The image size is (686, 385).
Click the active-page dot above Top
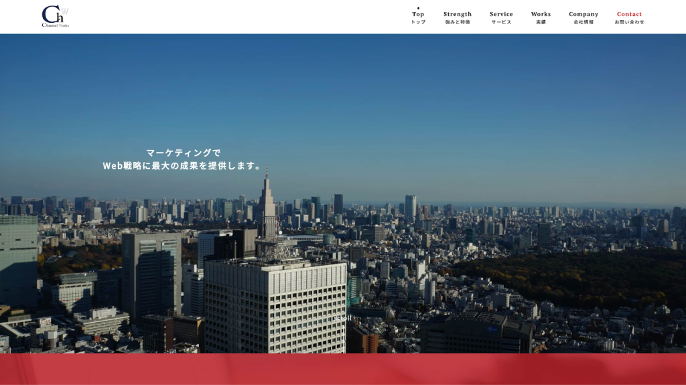point(418,8)
